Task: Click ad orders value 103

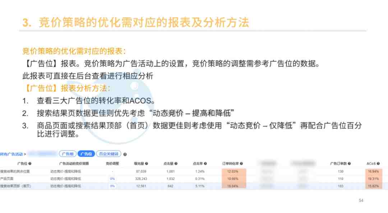Action: pos(341,186)
